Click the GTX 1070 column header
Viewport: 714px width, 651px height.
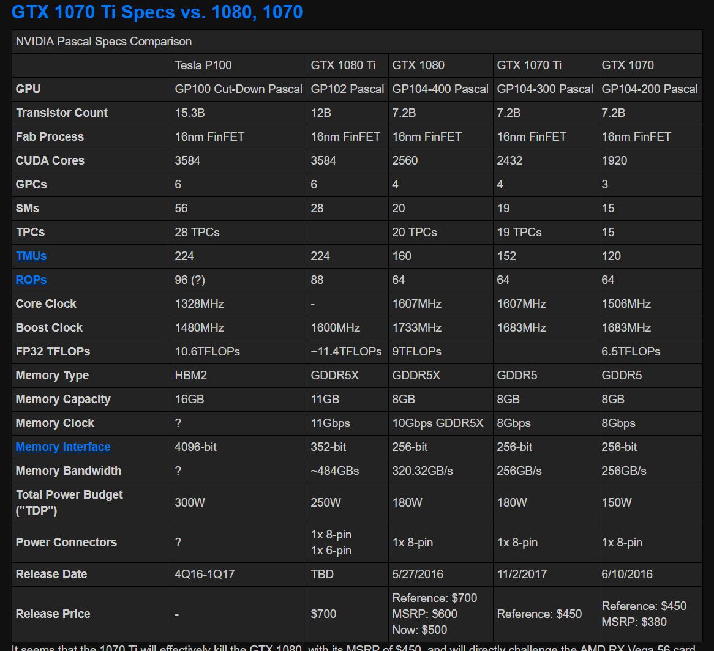click(x=628, y=65)
